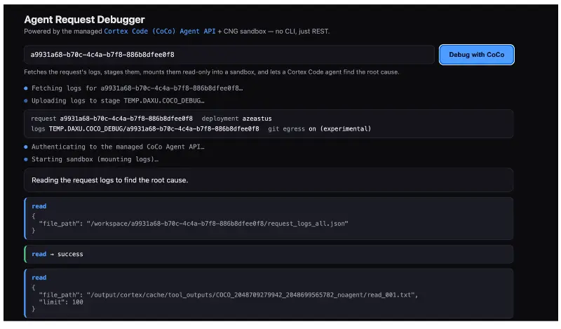Click the 'Fetches the request's logs' description text

212,72
